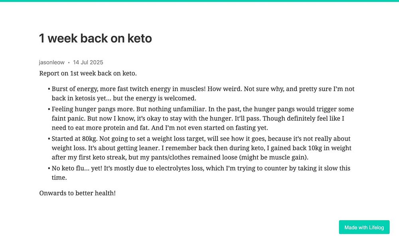
Task: Click the phrase "(might be muscle gain)"
Action: pyautogui.click(x=274, y=157)
